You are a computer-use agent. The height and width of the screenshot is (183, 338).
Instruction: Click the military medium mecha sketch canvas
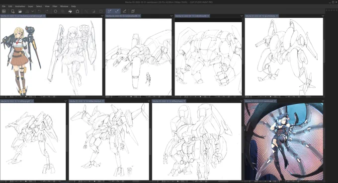click(109, 141)
